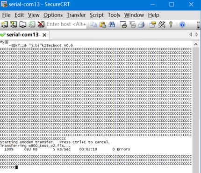Screen dimensions: 201x173
Task: Open the Script menu
Action: 97,15
